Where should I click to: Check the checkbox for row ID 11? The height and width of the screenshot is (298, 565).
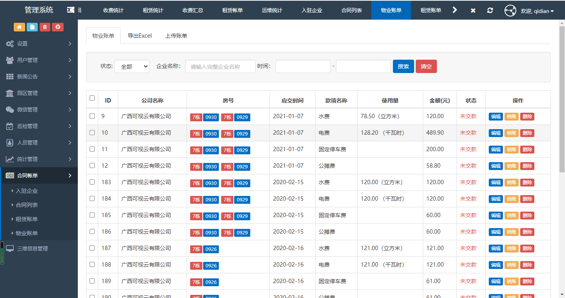pyautogui.click(x=92, y=149)
